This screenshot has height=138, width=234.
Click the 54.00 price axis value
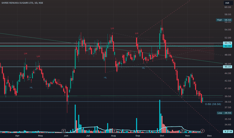[x=228, y=30]
